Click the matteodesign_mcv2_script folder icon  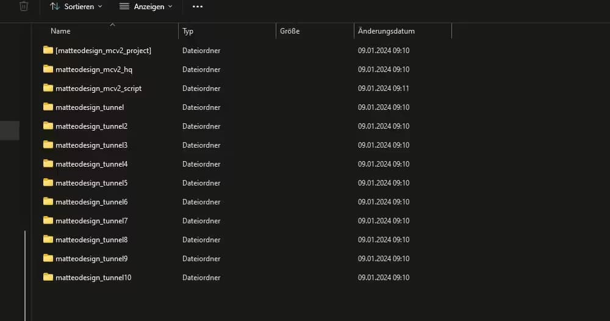click(48, 88)
